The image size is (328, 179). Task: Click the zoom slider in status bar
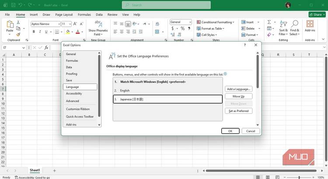click(299, 177)
